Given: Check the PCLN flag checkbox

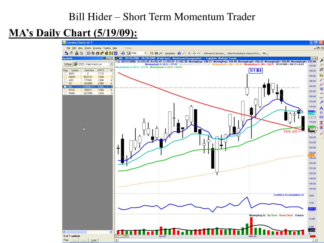Looking at the screenshot, I should click(x=65, y=90).
